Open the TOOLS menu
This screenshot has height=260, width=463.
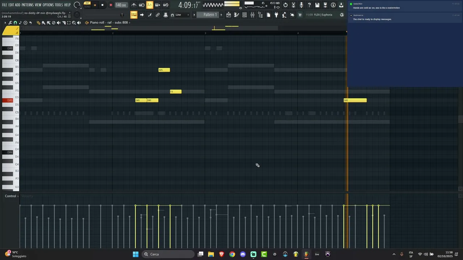pos(59,5)
